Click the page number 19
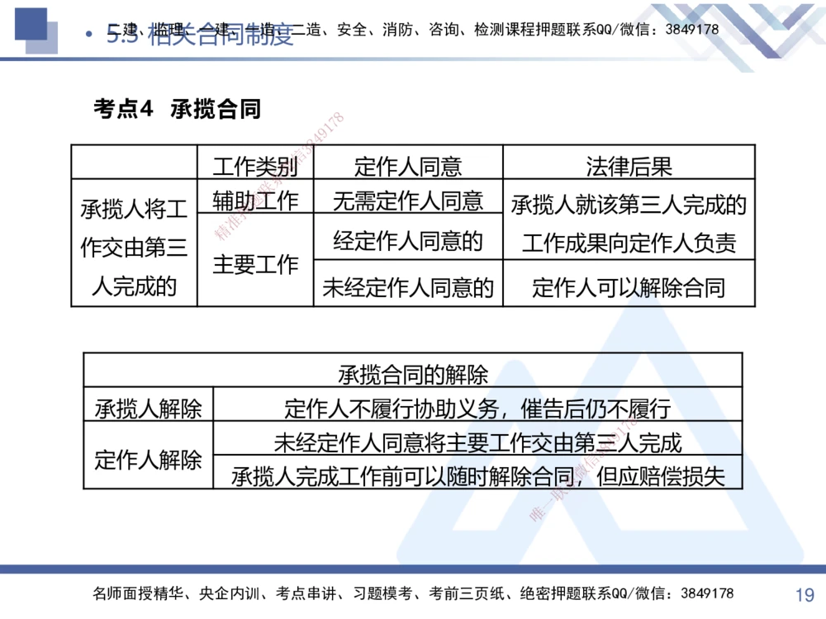This screenshot has width=826, height=619. [799, 593]
